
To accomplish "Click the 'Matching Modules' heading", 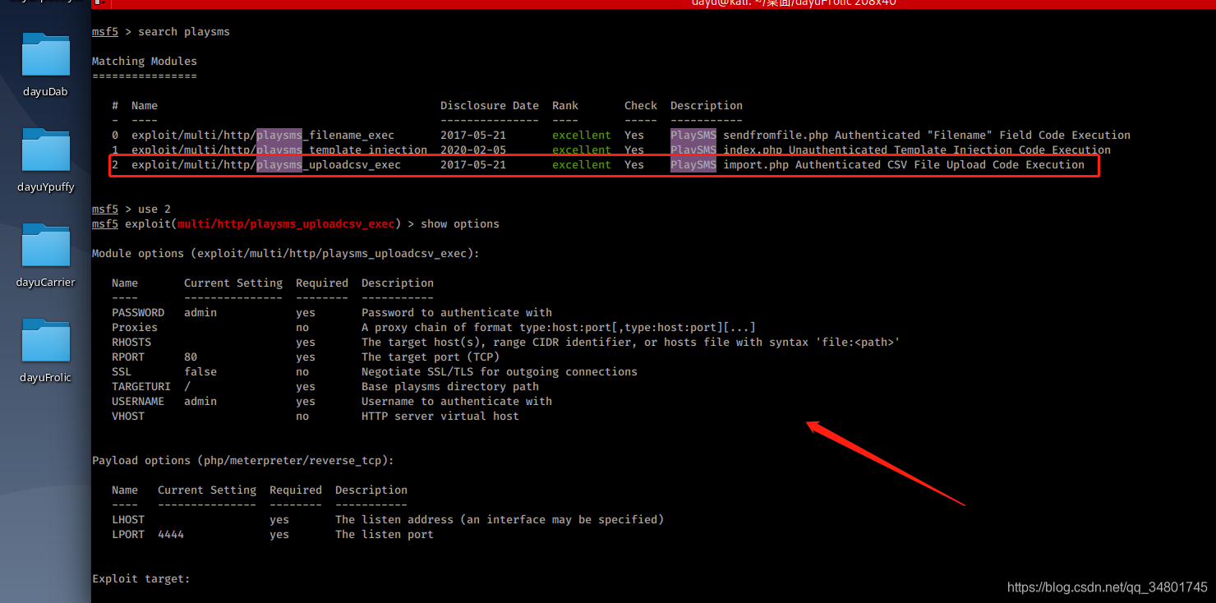I will pos(145,61).
